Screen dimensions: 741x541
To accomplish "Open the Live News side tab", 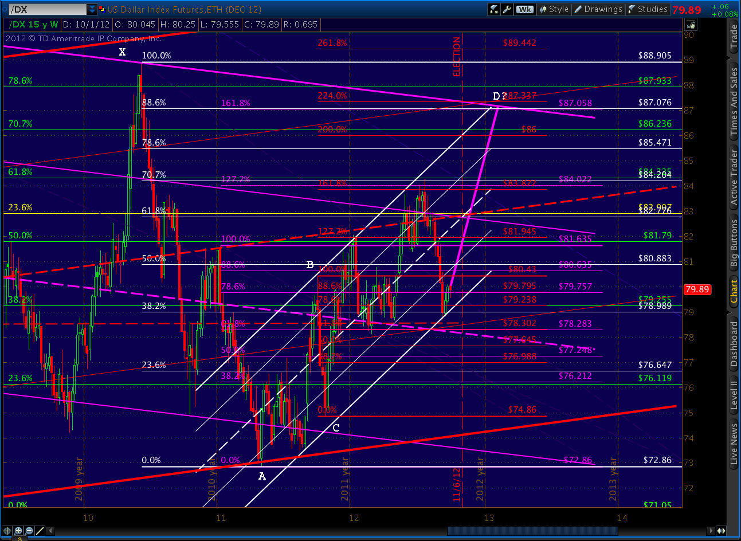I will 734,443.
